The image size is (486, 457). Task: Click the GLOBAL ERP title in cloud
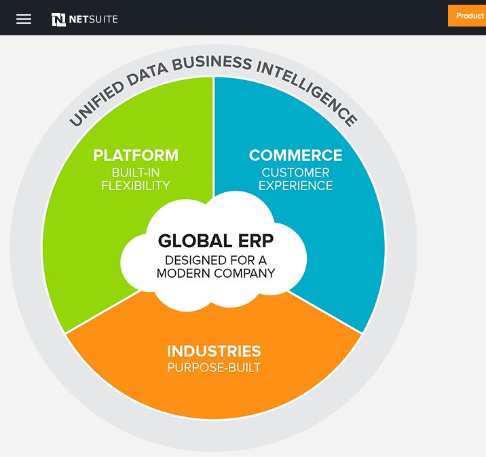tap(215, 241)
